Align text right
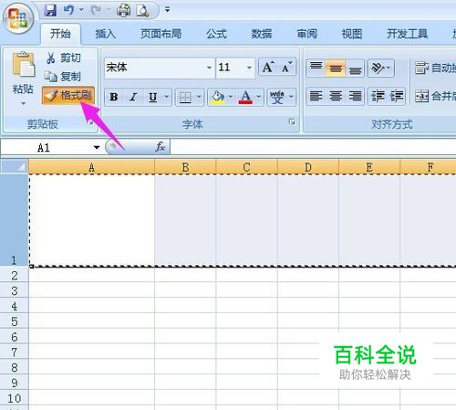 [x=355, y=97]
